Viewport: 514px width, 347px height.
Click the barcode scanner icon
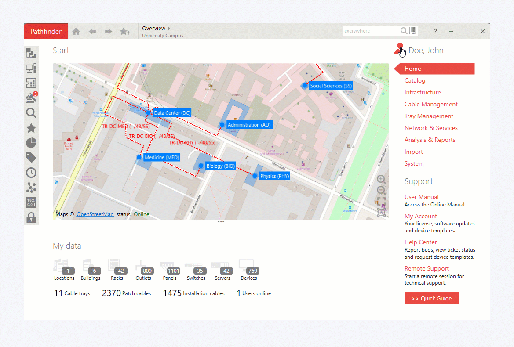(x=413, y=31)
